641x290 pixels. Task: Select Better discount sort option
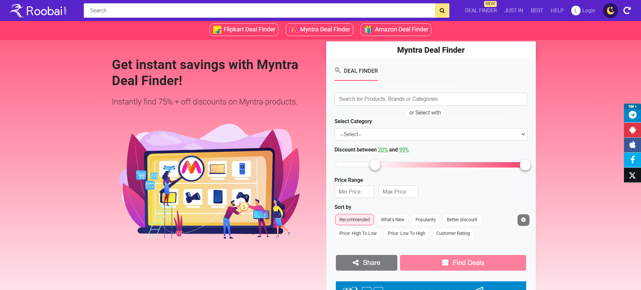tap(462, 220)
